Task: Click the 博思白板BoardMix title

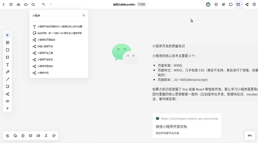Action: 124,5
